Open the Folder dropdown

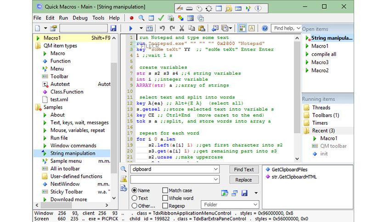click(x=255, y=205)
